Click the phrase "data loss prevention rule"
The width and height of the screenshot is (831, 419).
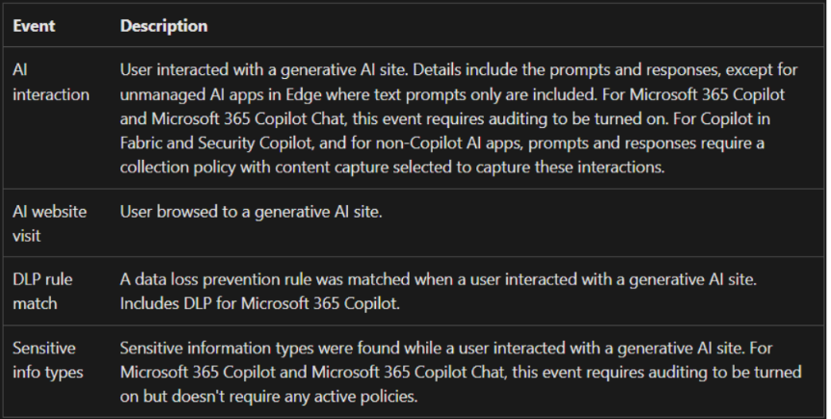pos(213,277)
